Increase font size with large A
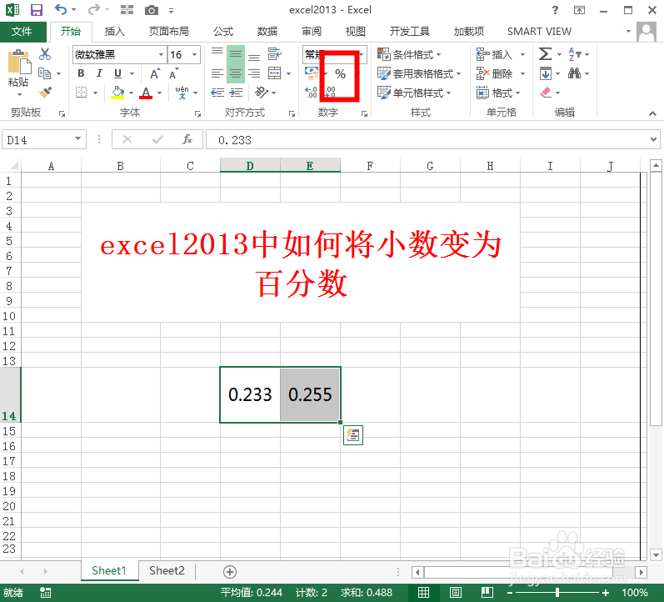664x602 pixels. tap(156, 73)
